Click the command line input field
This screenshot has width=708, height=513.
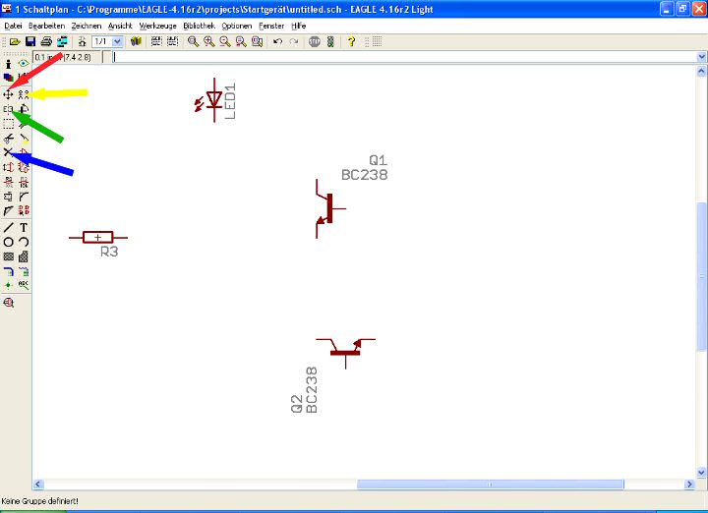click(x=393, y=57)
